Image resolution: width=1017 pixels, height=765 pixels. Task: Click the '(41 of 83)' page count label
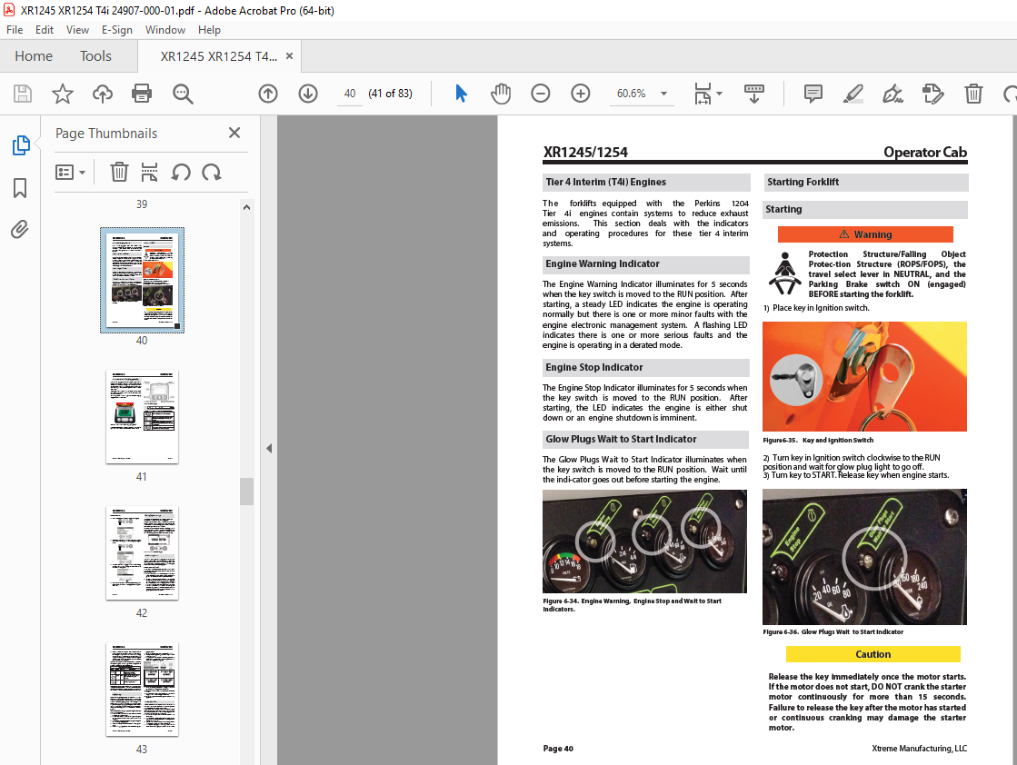391,94
